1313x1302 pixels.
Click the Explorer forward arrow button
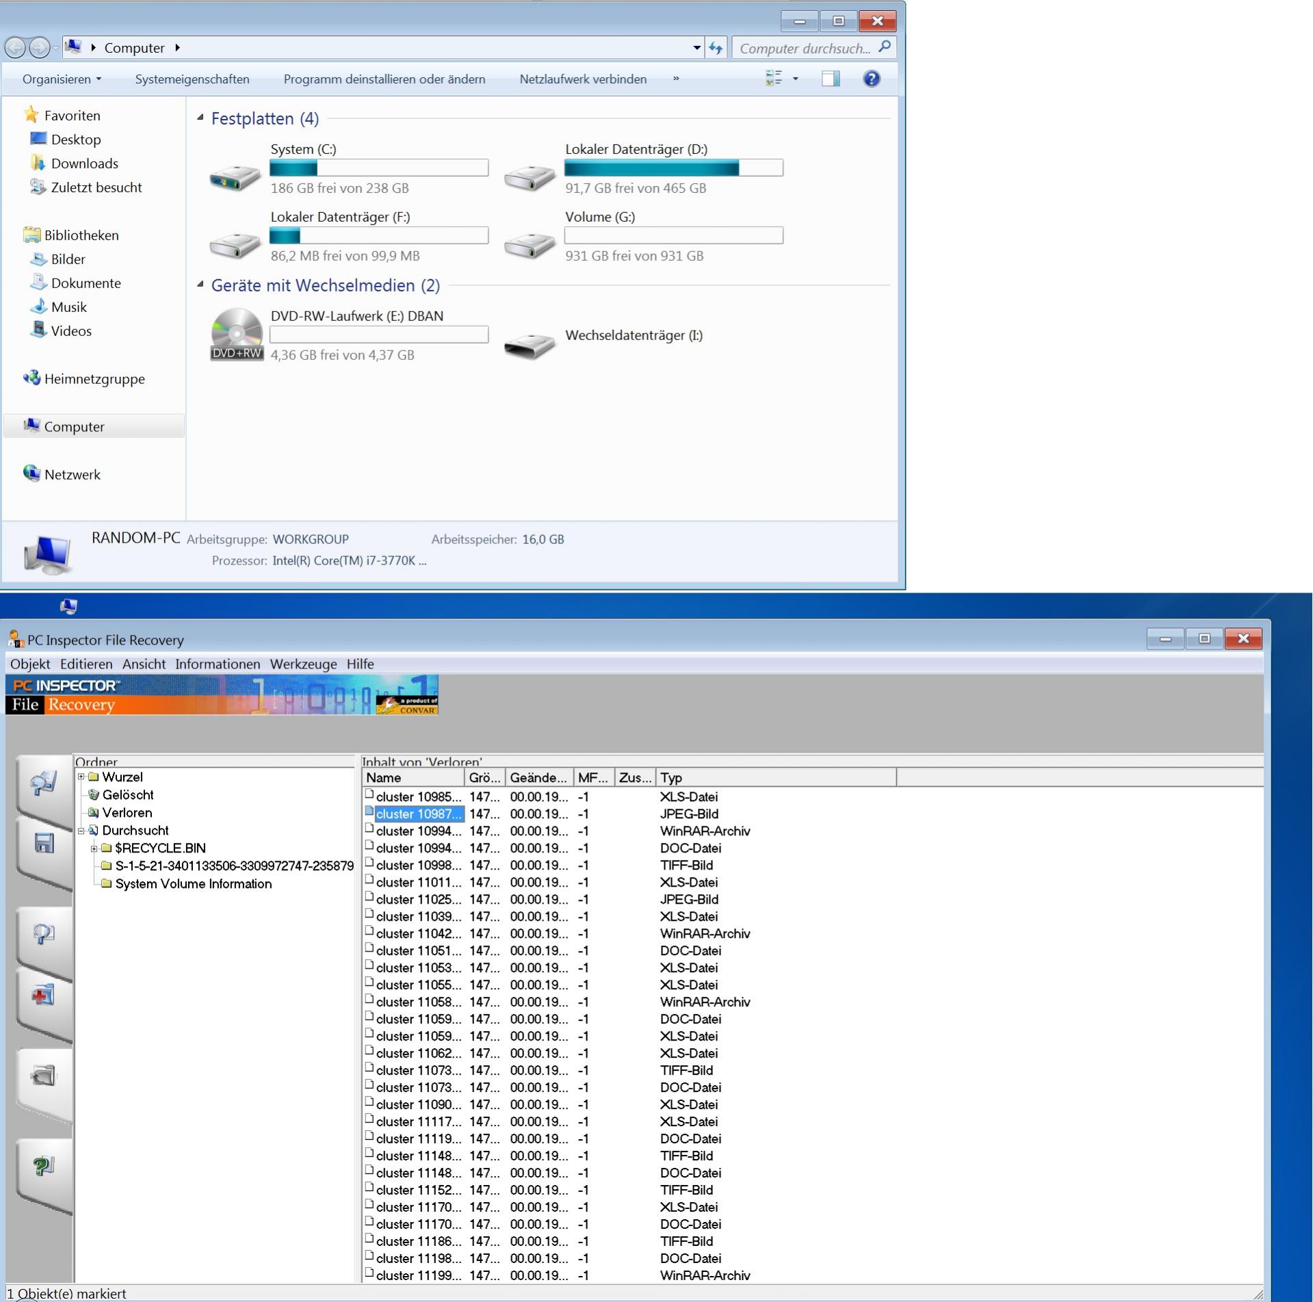click(40, 47)
